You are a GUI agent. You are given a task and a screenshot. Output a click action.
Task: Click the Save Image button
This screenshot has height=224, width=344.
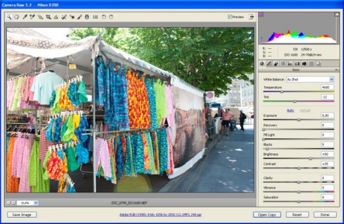pyautogui.click(x=22, y=215)
